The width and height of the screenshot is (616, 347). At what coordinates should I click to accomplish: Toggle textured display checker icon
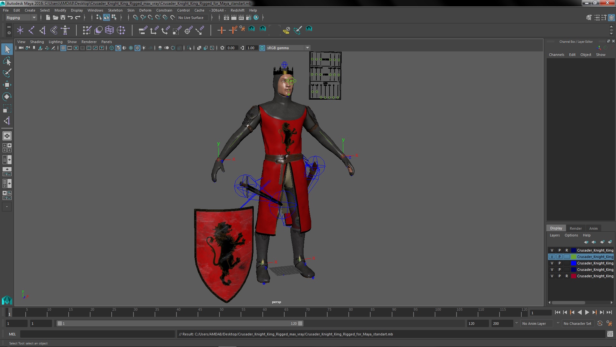tap(137, 48)
